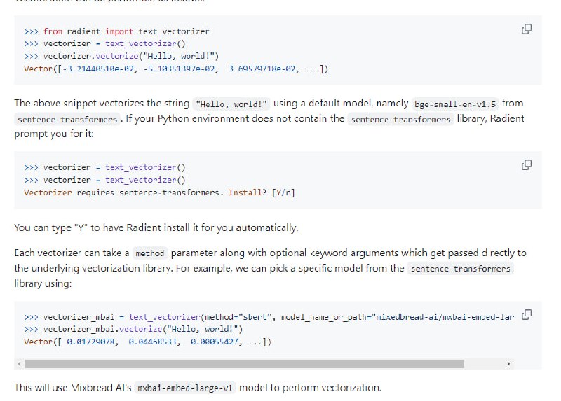
Task: Click the copy icon on the install prompt snippet
Action: pyautogui.click(x=526, y=165)
